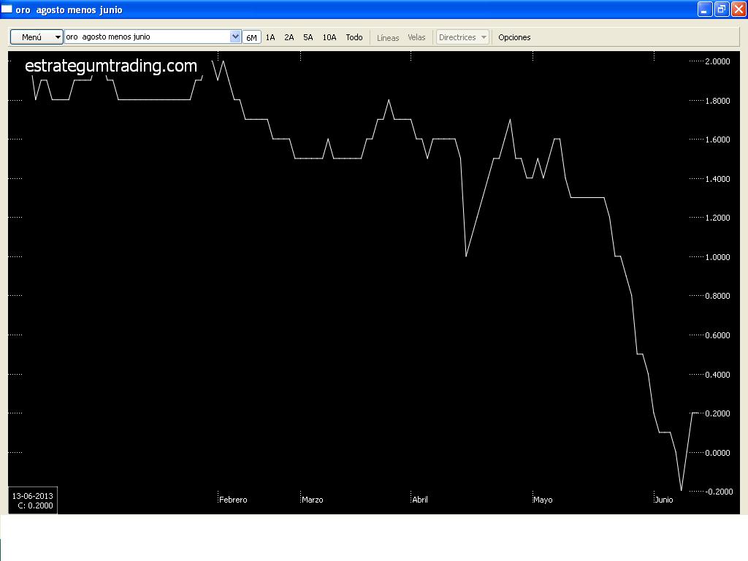748x561 pixels.
Task: Click the -0.2000 price axis label
Action: [719, 492]
